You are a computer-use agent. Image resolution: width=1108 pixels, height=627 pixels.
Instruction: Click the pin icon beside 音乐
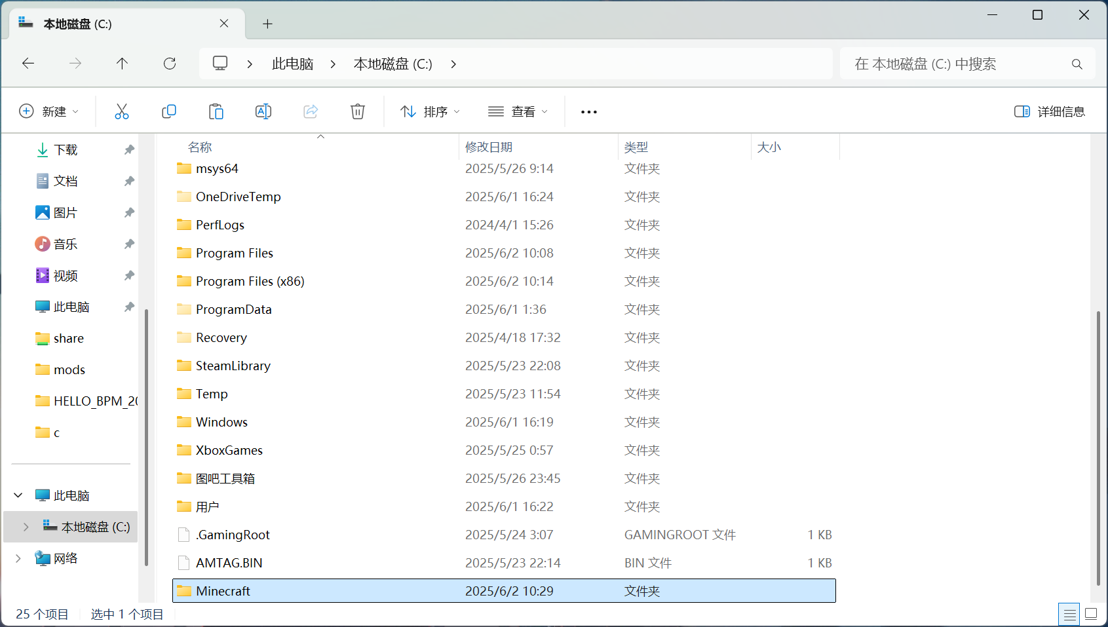129,244
